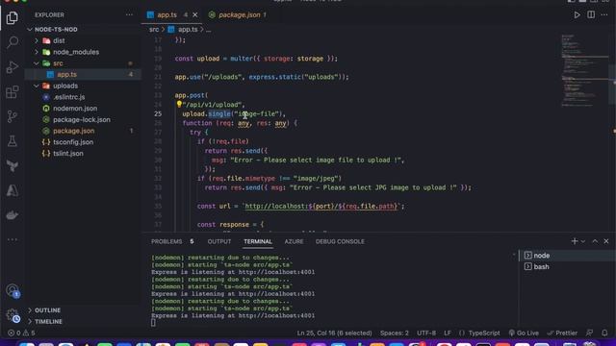The height and width of the screenshot is (346, 616).
Task: Open the OUTPUT panel tab
Action: pos(219,241)
